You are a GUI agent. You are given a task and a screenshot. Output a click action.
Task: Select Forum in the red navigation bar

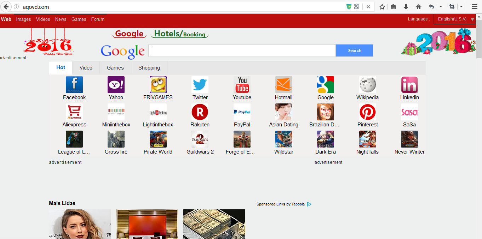pyautogui.click(x=98, y=19)
